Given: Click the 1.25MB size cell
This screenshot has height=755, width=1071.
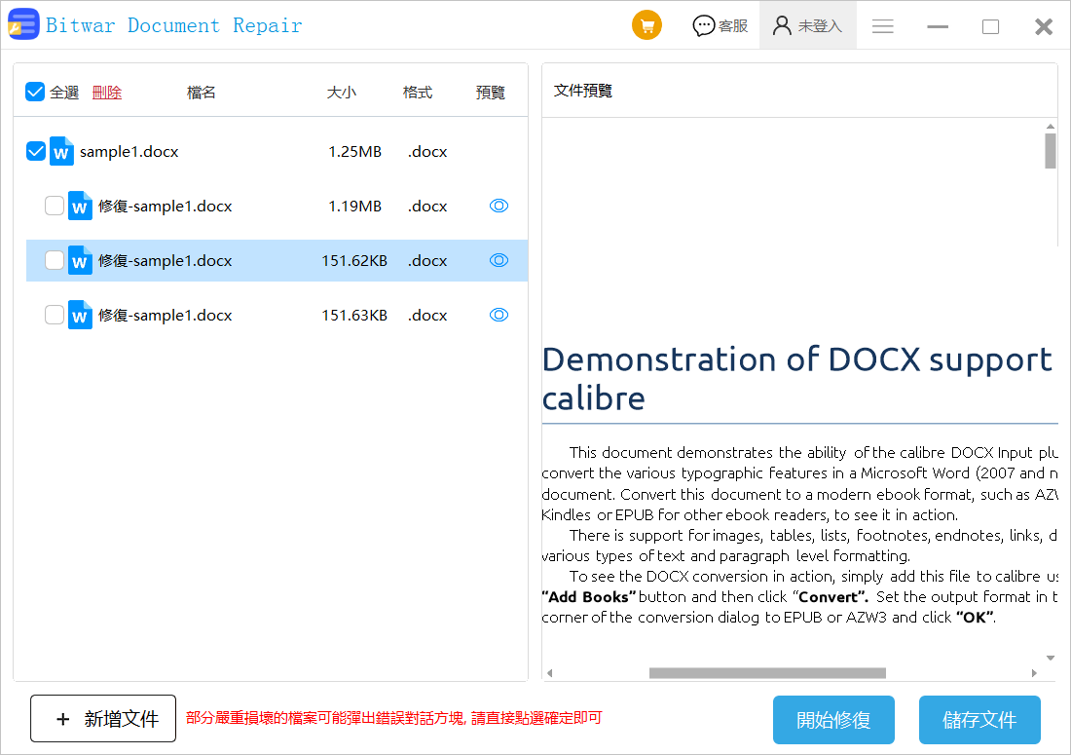Looking at the screenshot, I should click(354, 152).
